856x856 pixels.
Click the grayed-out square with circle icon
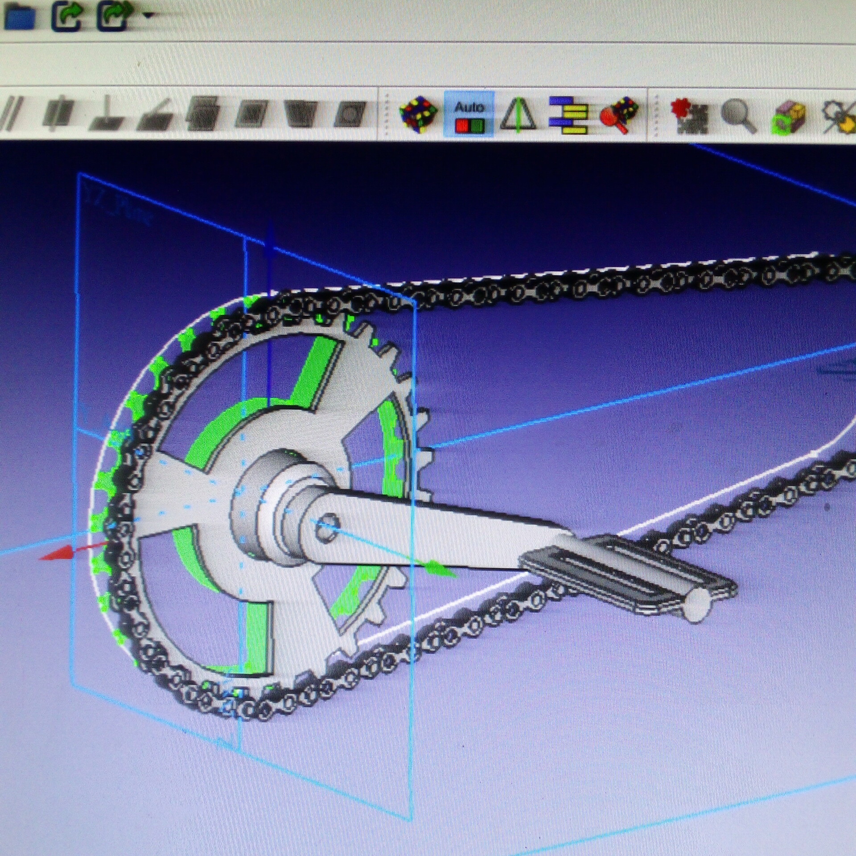coord(351,113)
